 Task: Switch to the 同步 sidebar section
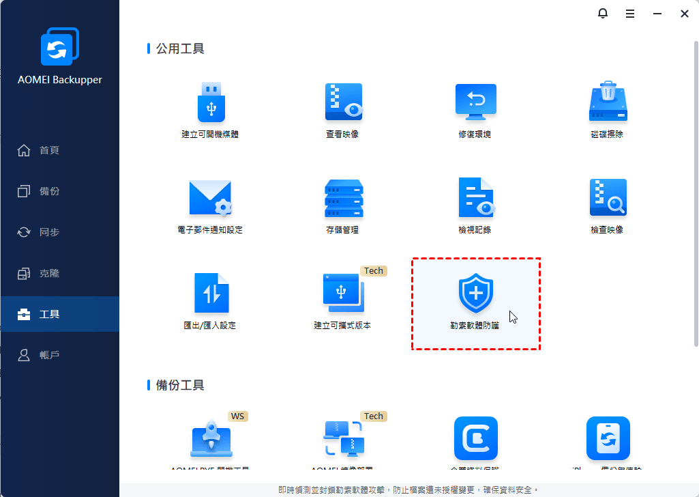60,232
